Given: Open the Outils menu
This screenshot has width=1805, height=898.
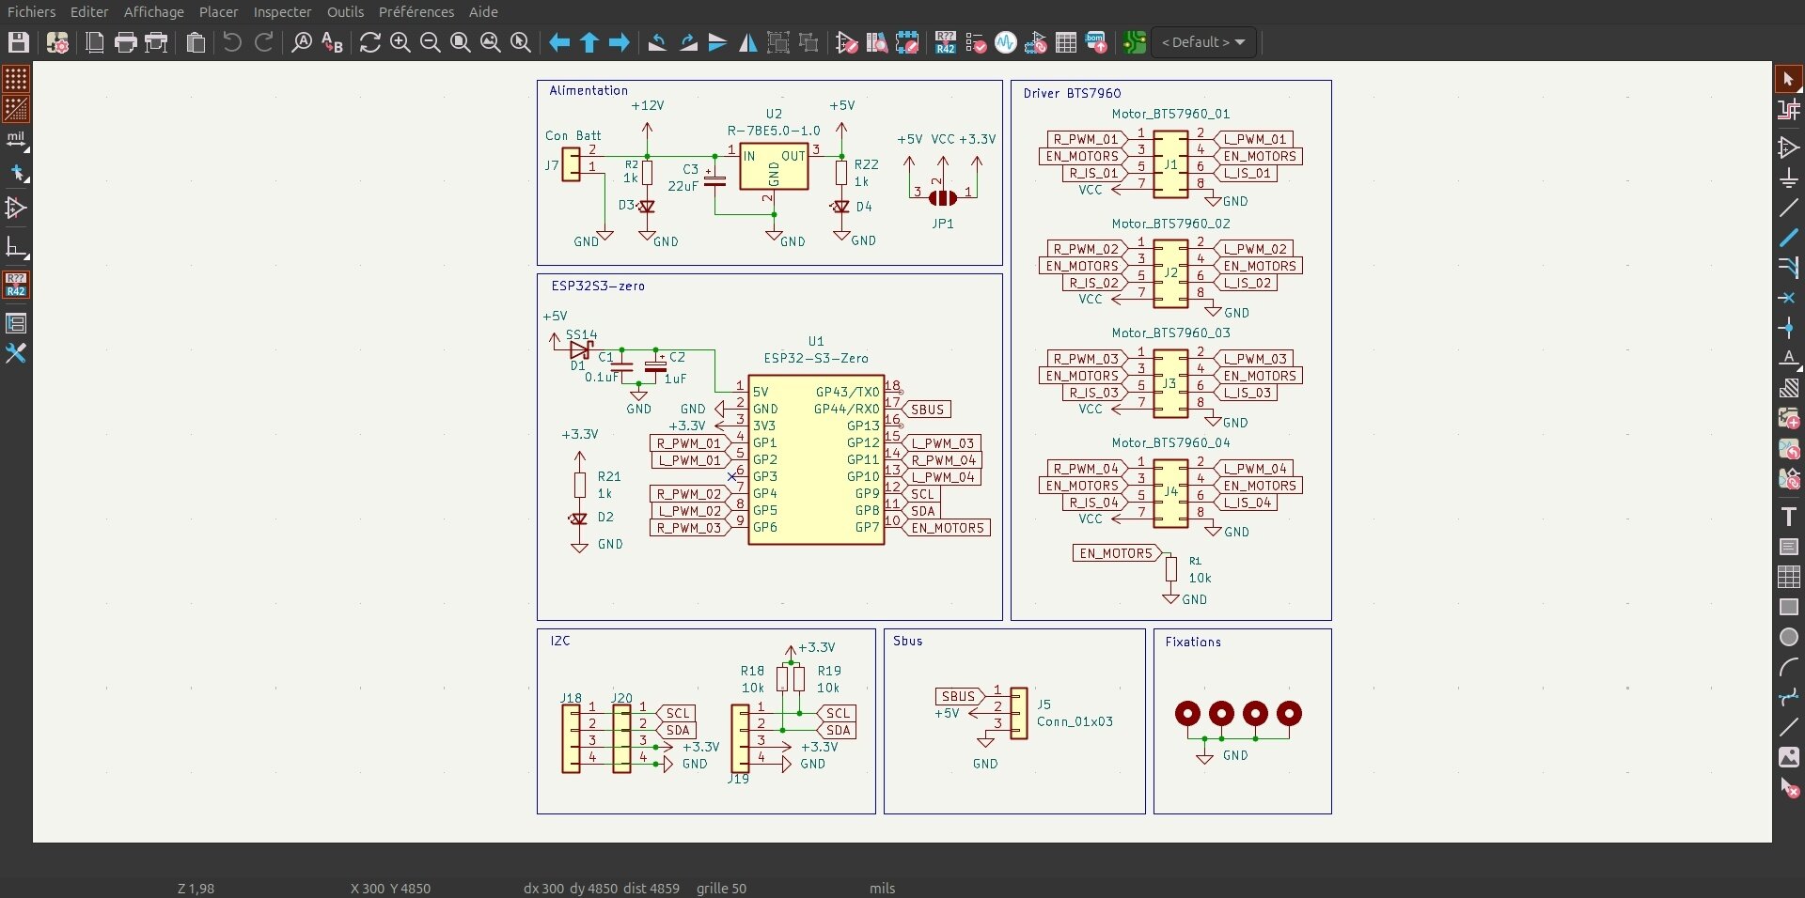Looking at the screenshot, I should point(345,12).
